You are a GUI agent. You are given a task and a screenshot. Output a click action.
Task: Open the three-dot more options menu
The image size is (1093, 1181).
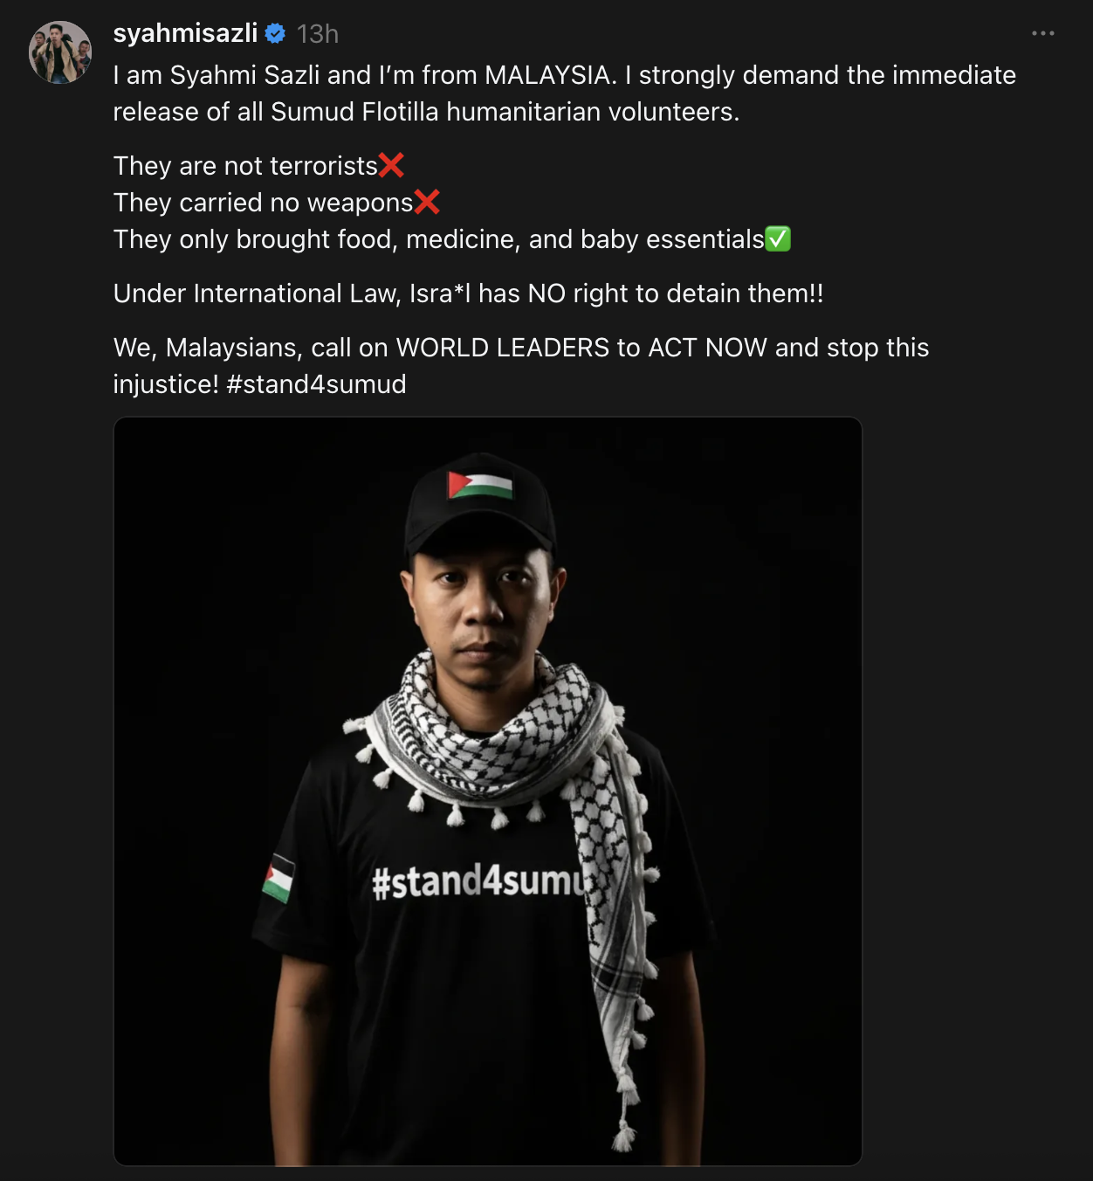coord(1042,33)
